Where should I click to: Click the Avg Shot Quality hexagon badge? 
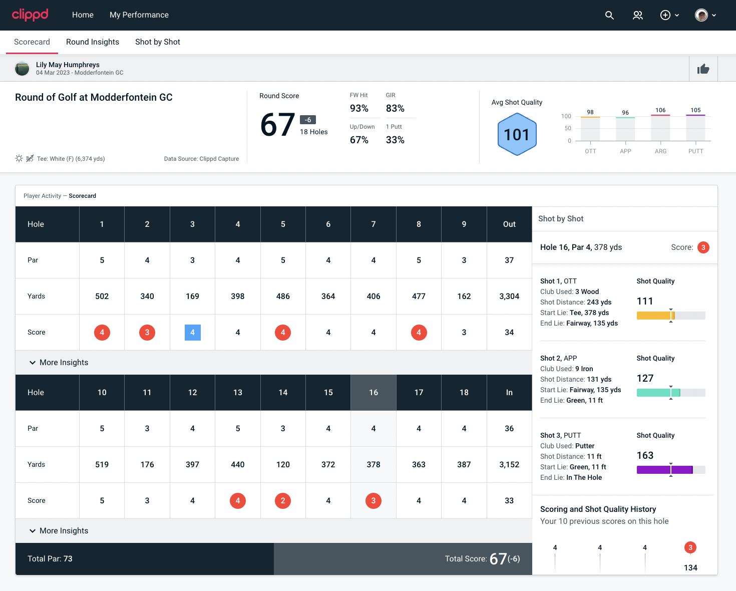[x=517, y=134]
